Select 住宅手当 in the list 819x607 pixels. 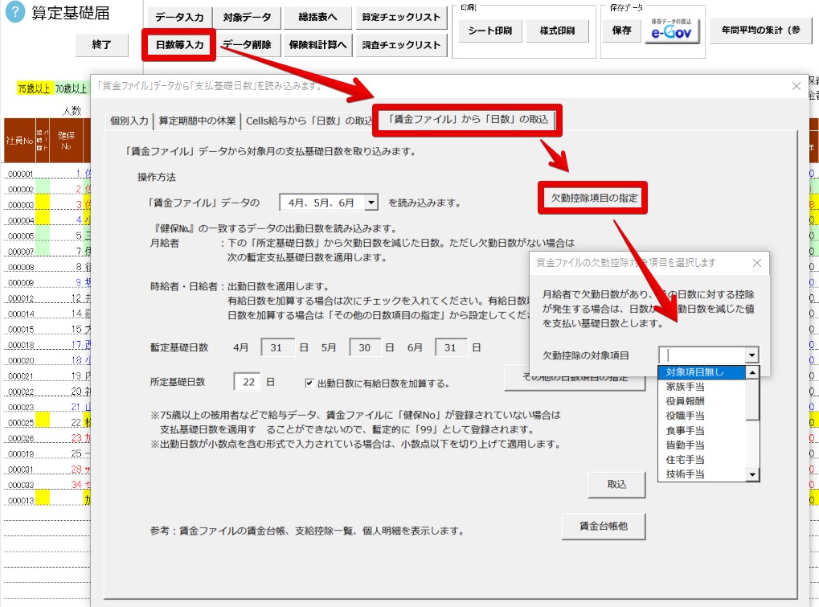(x=702, y=460)
